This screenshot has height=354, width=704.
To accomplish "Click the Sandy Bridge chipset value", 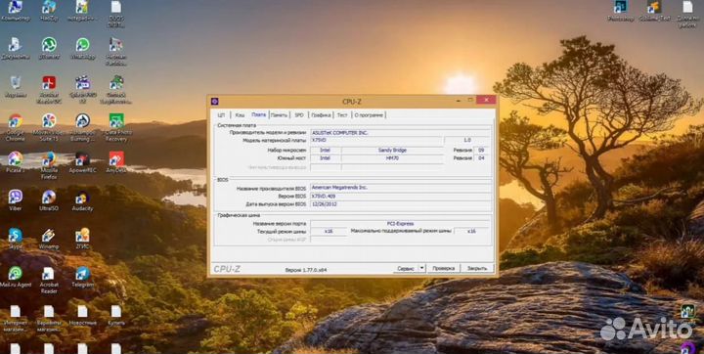I will click(392, 150).
